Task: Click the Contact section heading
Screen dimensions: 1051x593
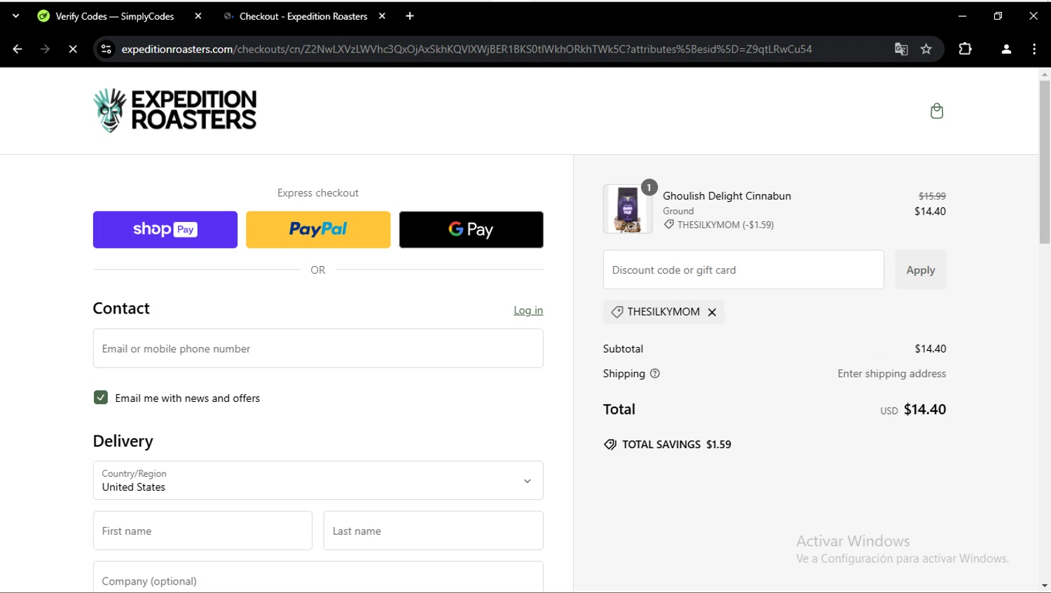Action: (121, 309)
